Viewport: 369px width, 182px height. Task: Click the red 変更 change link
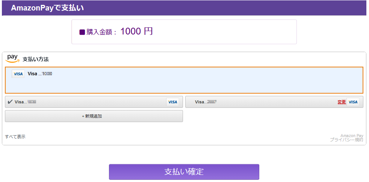342,102
